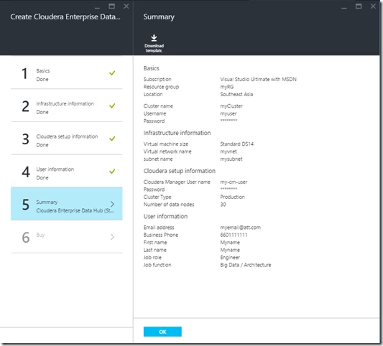Minimize the Summary blade
Viewport: 383px width, 346px height.
[344, 8]
